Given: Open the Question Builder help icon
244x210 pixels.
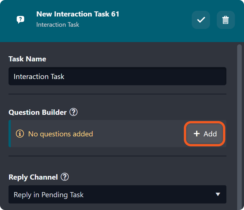Looking at the screenshot, I should [73, 112].
